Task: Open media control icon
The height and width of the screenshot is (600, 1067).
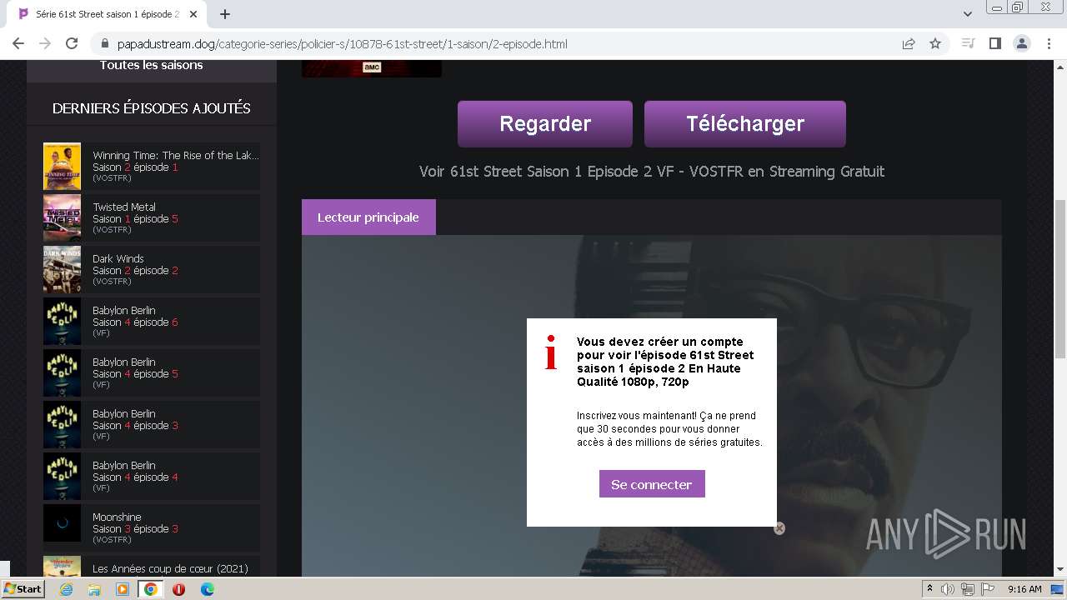Action: click(x=968, y=43)
